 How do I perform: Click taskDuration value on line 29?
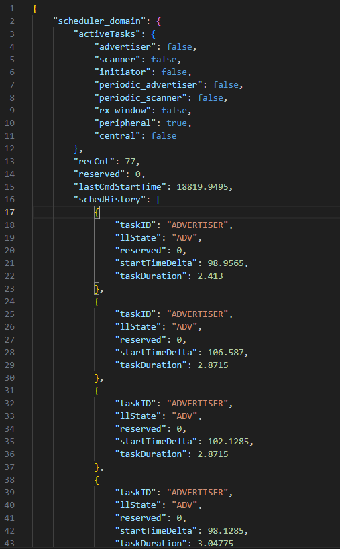[x=213, y=365]
